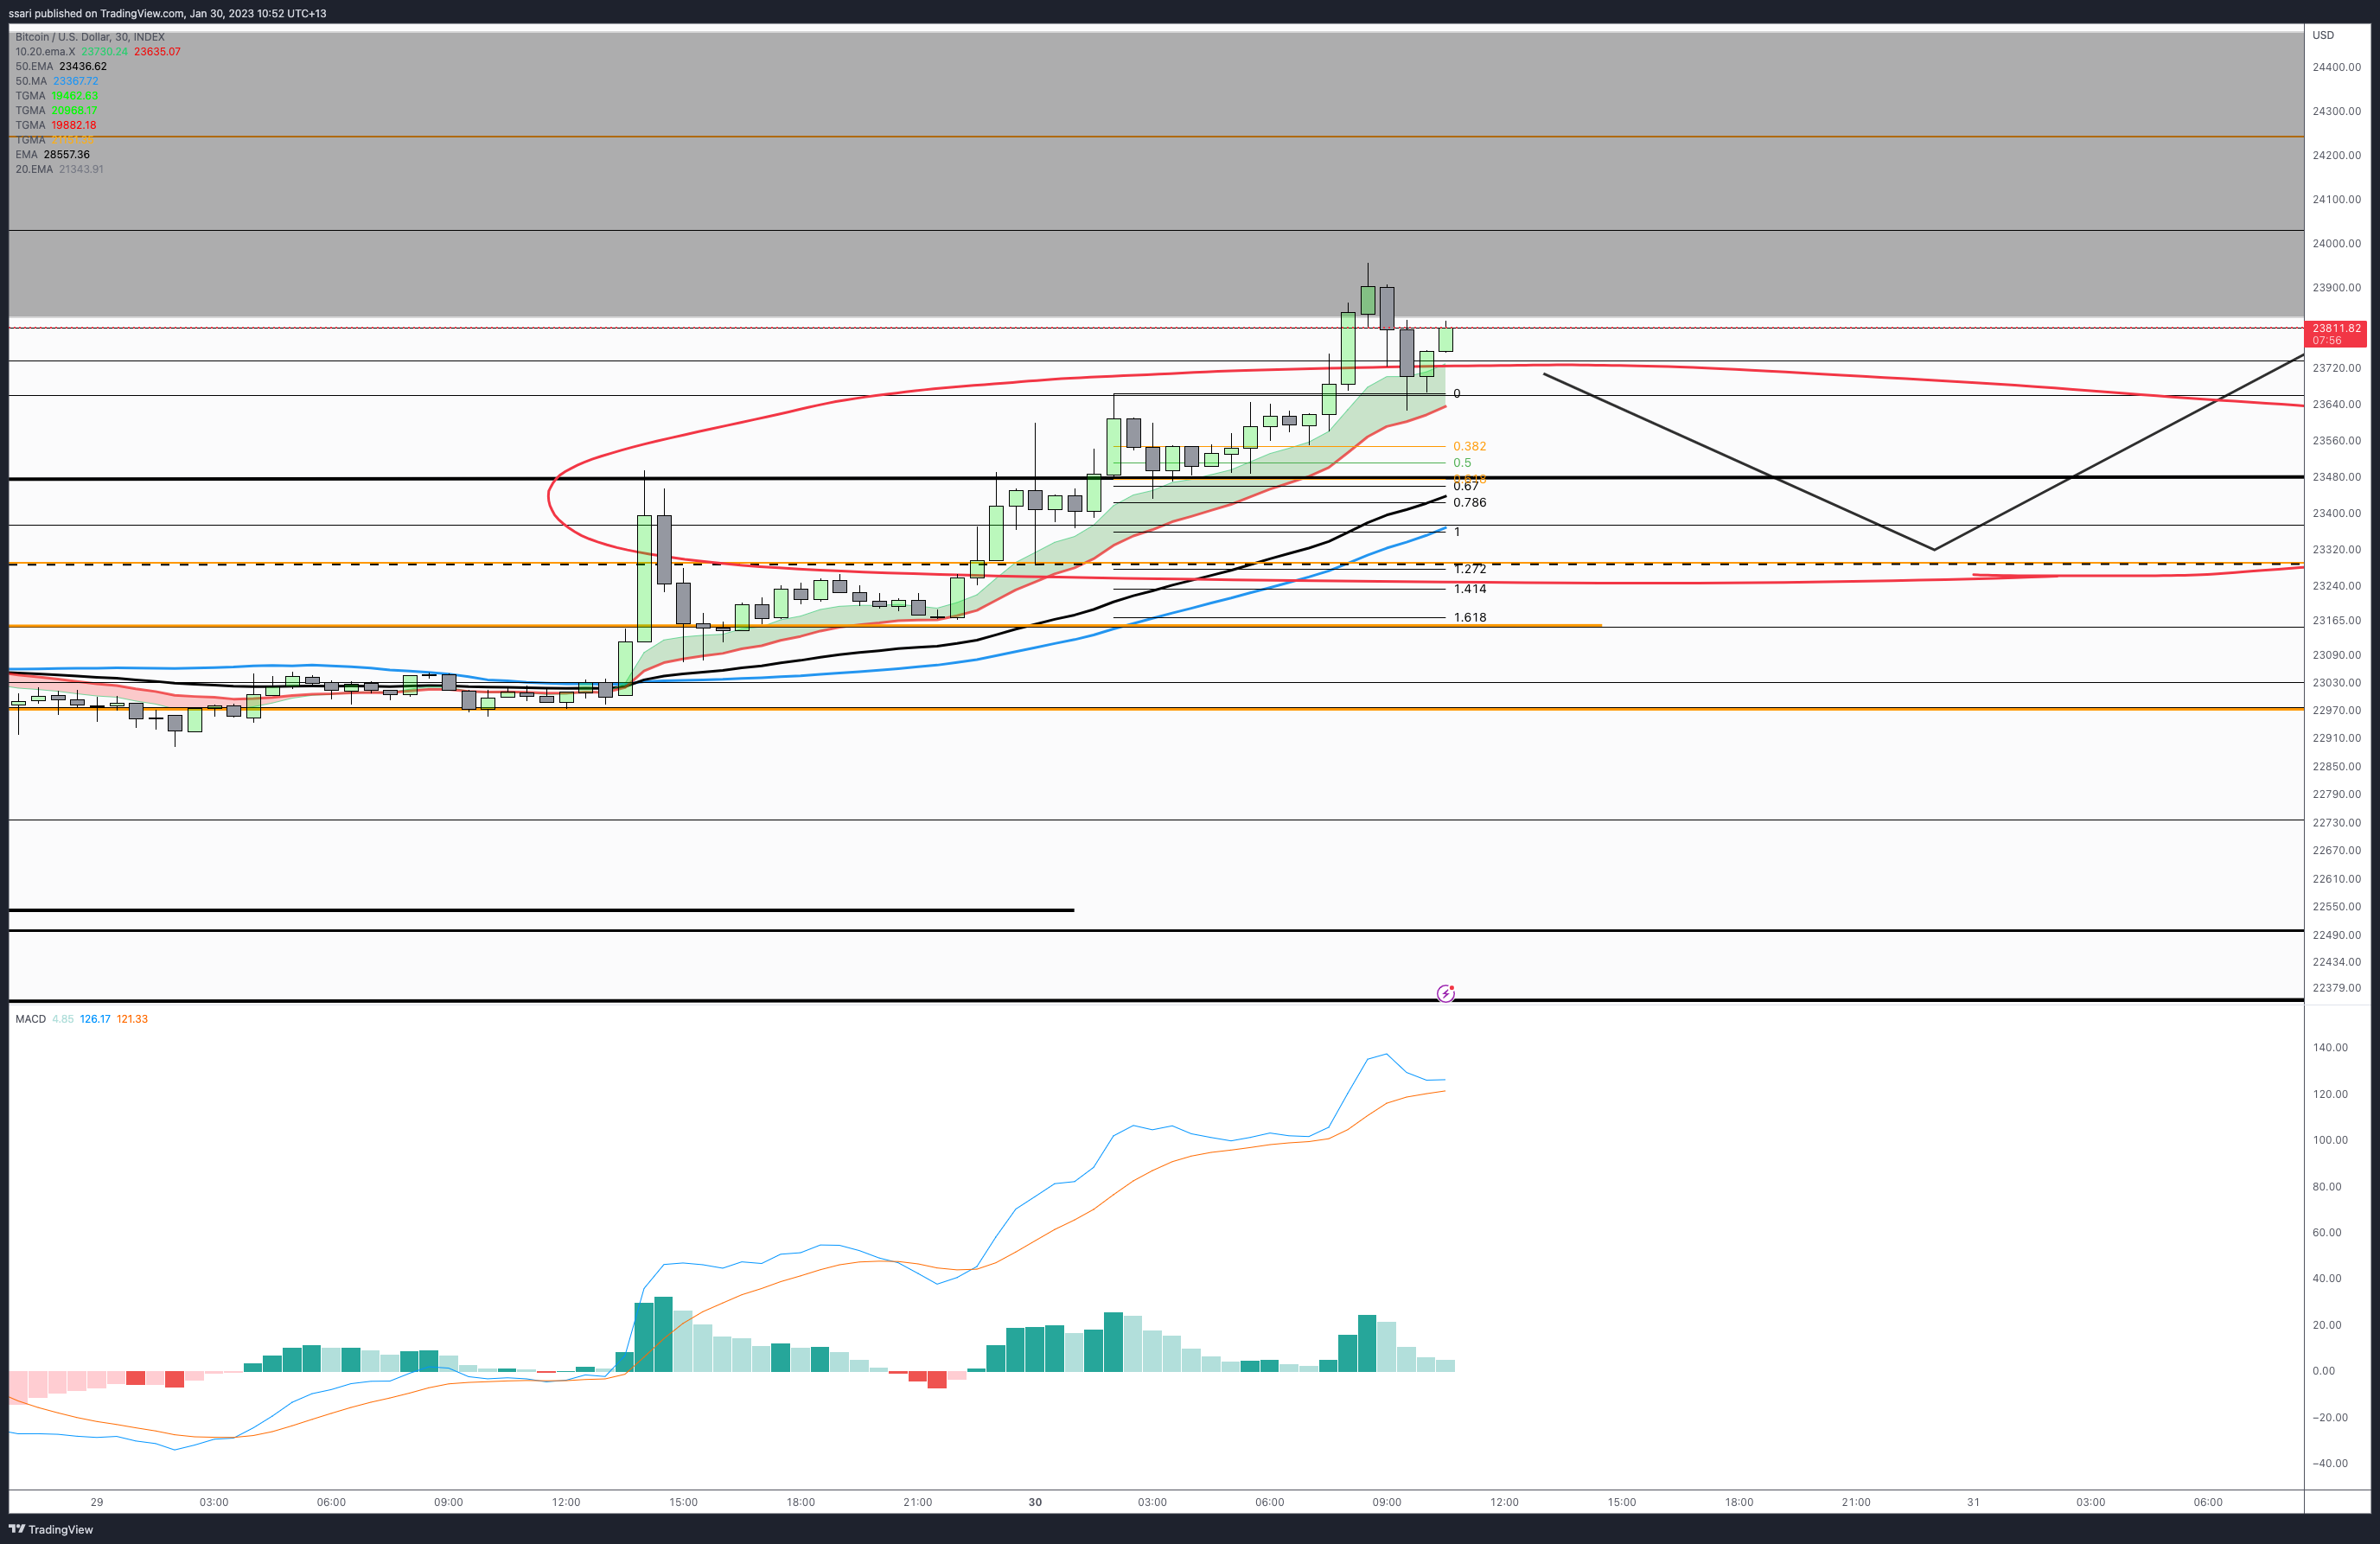Click the 1.618 Fibonacci level label

coord(1469,617)
